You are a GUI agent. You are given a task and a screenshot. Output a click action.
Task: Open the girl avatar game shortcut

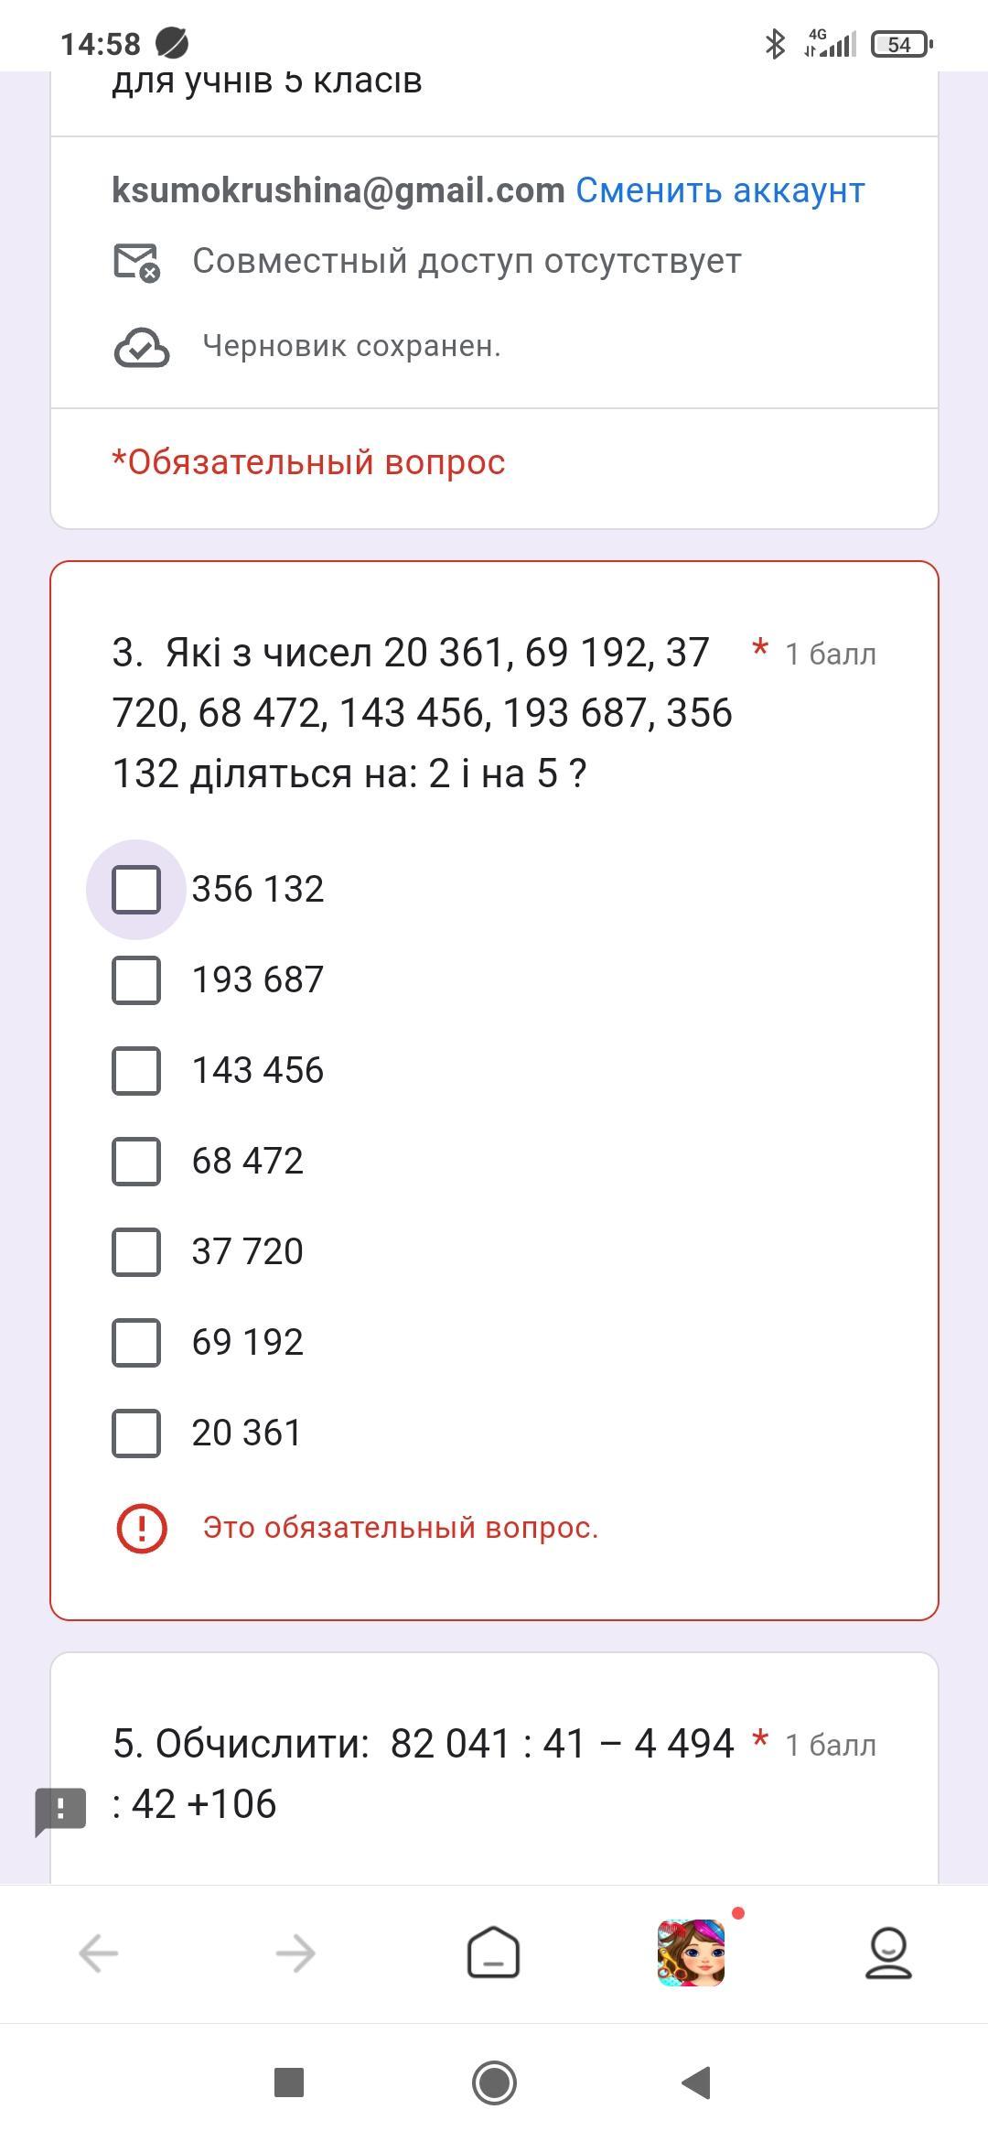[692, 1953]
